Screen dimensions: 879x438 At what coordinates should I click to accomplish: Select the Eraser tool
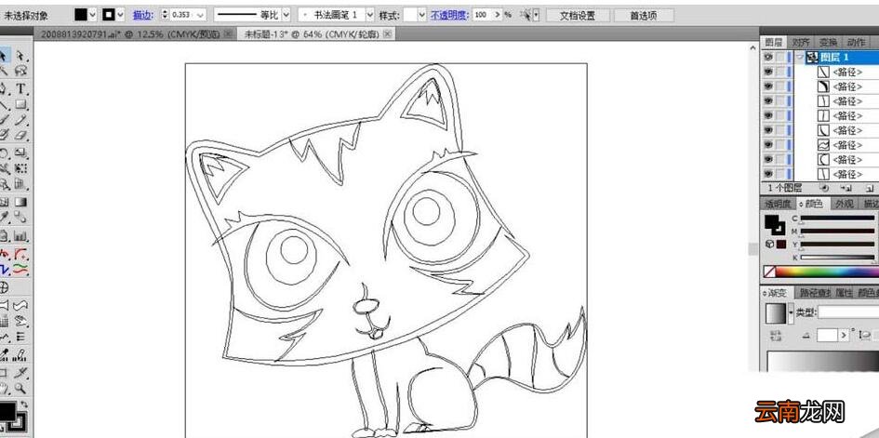[x=20, y=135]
